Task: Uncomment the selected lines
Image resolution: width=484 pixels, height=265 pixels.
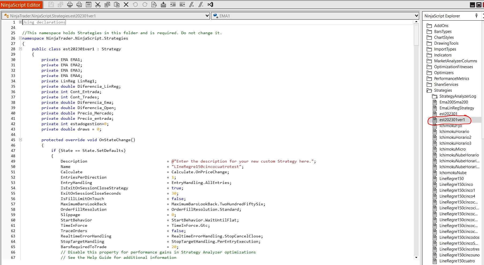Action: coord(201,5)
